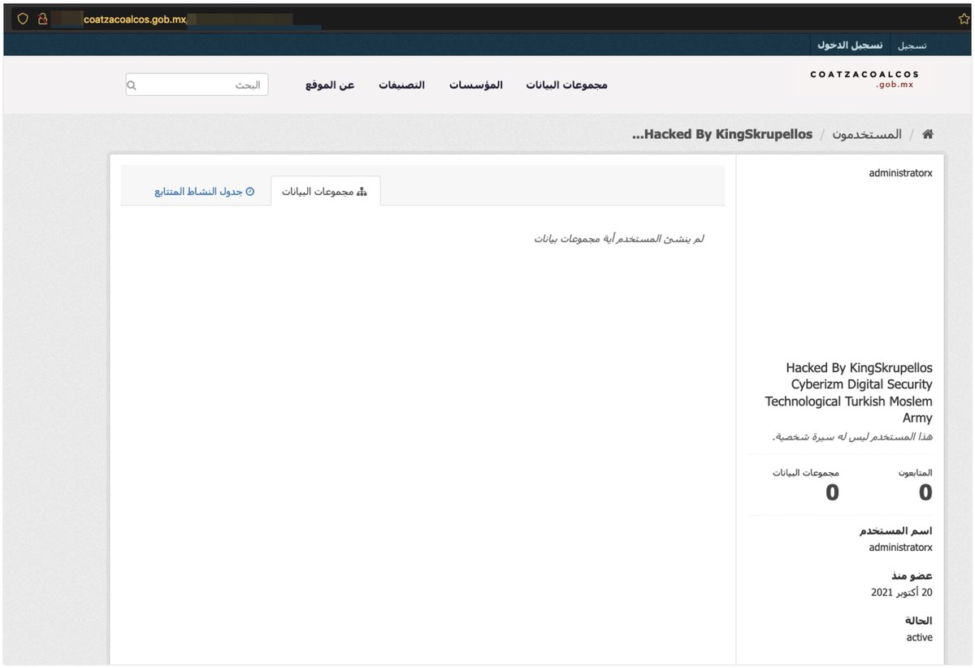Click the COATZACOALCOS .gob.mx site logo

tap(864, 79)
